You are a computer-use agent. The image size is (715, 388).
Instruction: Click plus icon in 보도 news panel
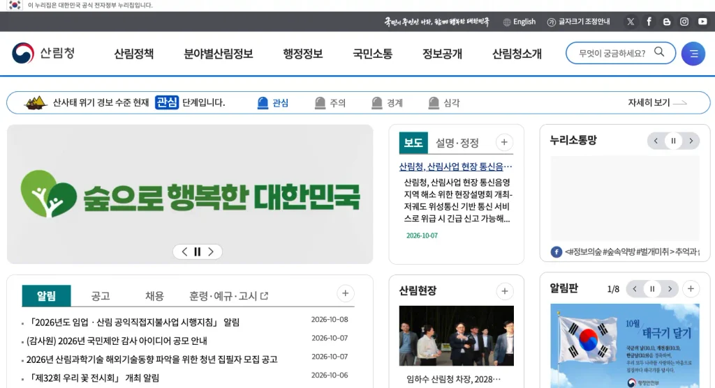pos(504,142)
